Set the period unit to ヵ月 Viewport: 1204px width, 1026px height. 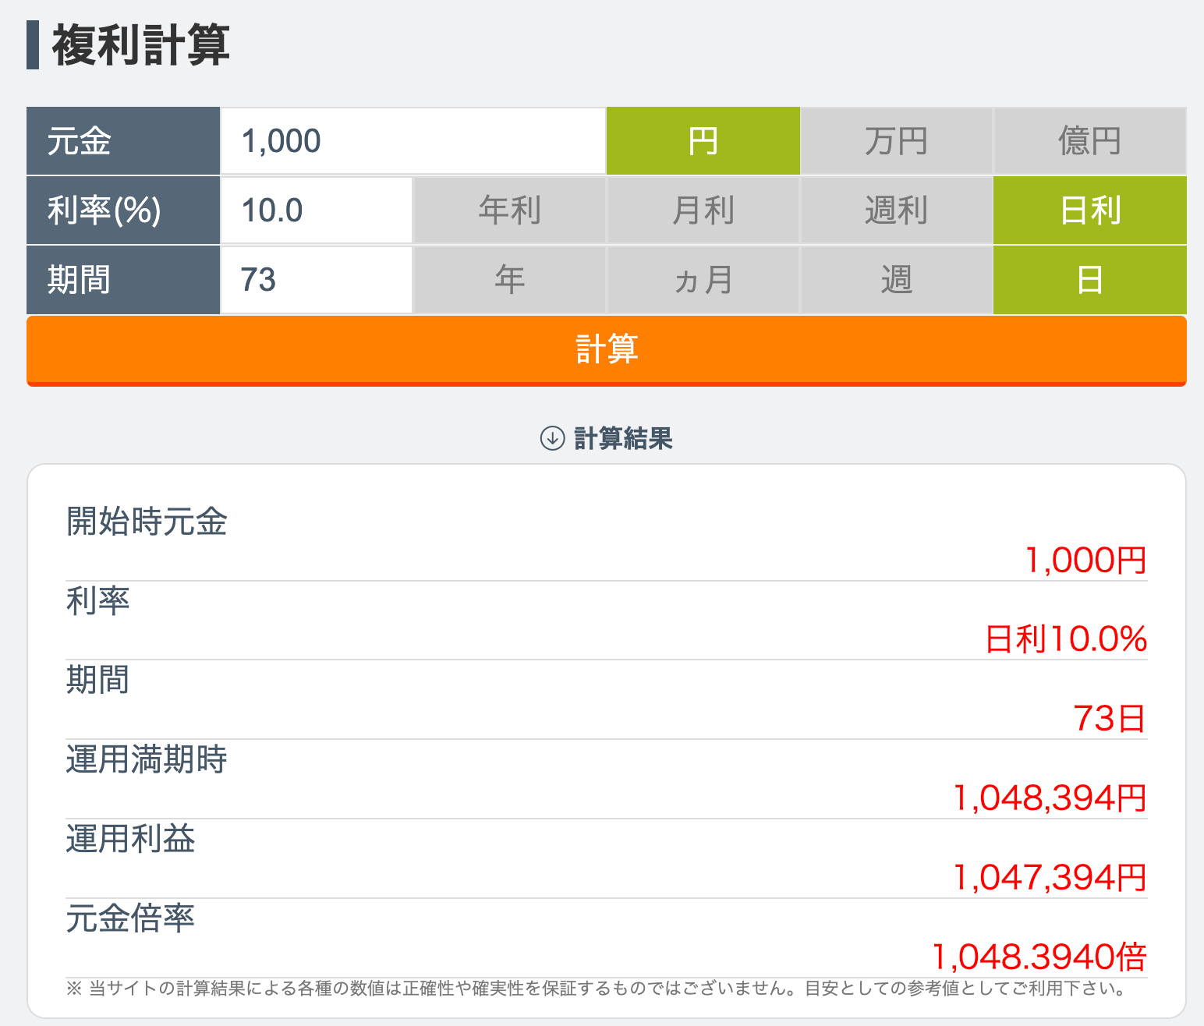coord(703,279)
